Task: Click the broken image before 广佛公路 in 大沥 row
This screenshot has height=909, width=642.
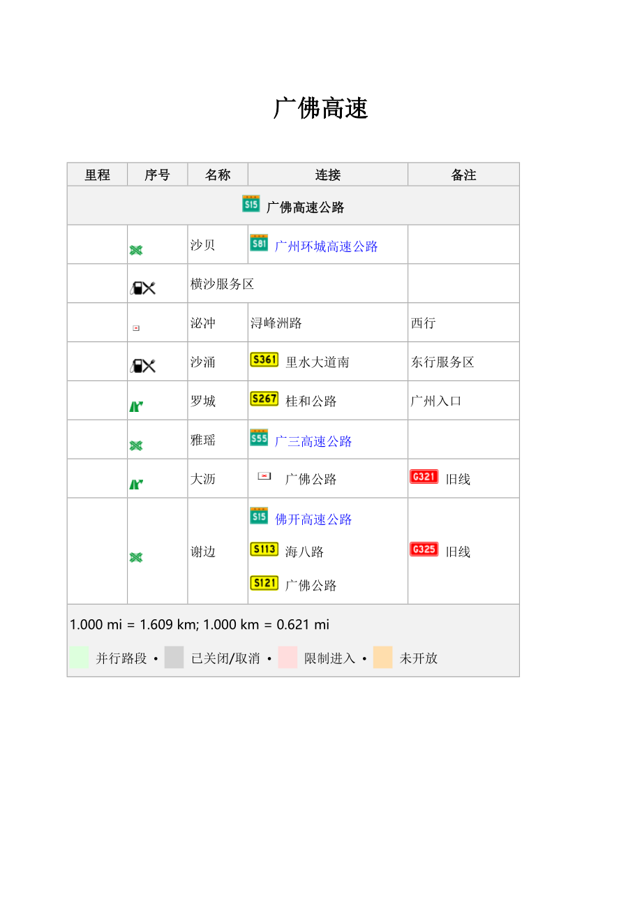Action: pyautogui.click(x=264, y=476)
